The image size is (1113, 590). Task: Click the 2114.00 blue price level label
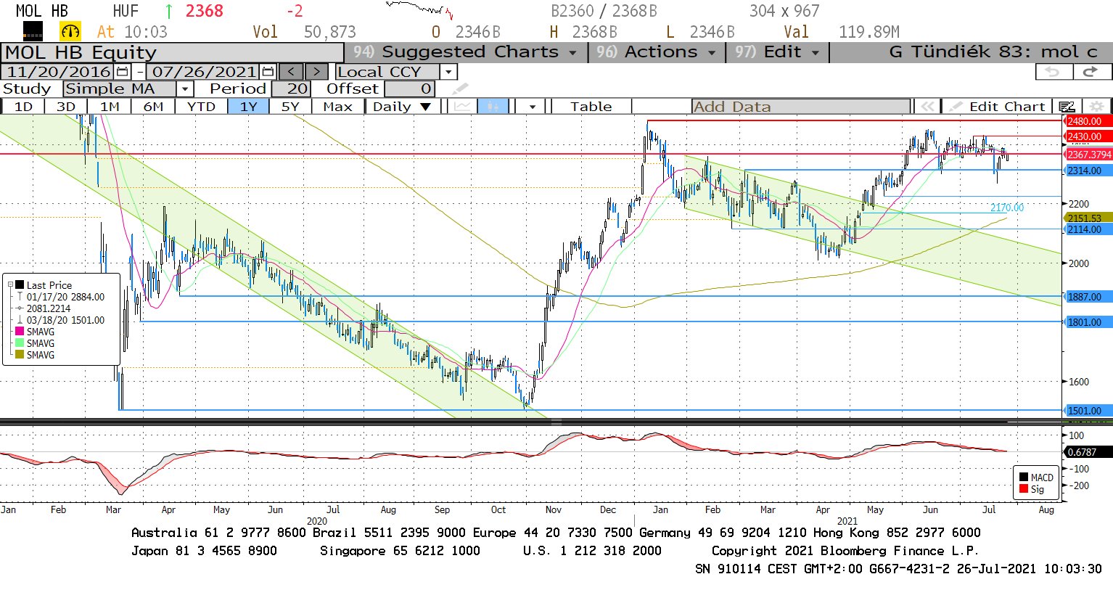click(1087, 229)
